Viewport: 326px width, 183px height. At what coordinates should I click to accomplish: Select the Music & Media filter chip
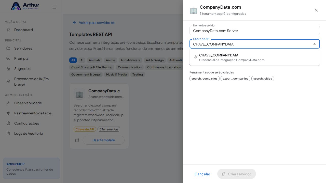[x=116, y=74]
